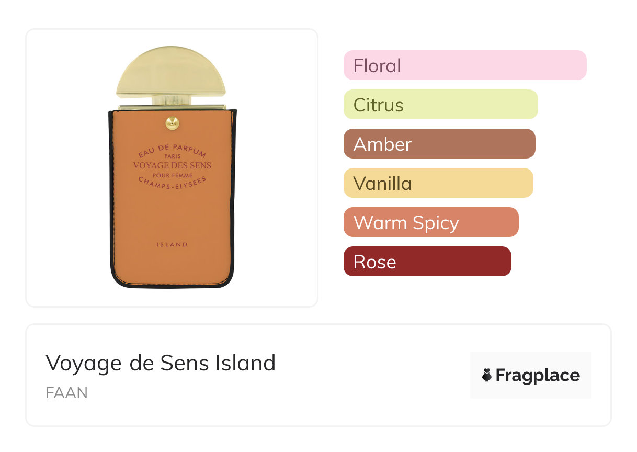Open the perfume bottle product image
637x452 pixels.
tap(172, 167)
